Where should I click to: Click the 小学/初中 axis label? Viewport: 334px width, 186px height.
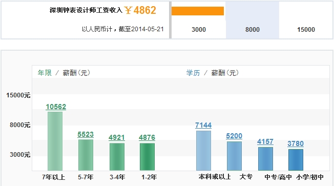(x=310, y=177)
